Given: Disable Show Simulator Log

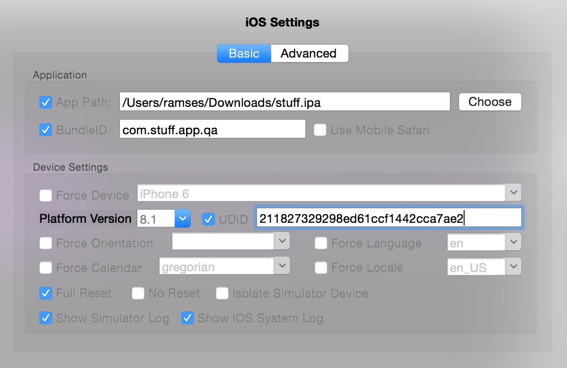Looking at the screenshot, I should (46, 318).
